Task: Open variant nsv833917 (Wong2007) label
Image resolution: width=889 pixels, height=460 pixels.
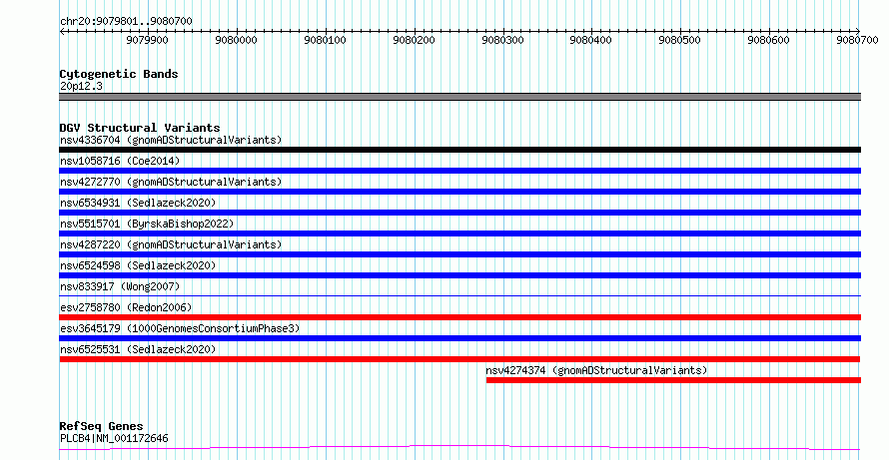Action: point(120,286)
